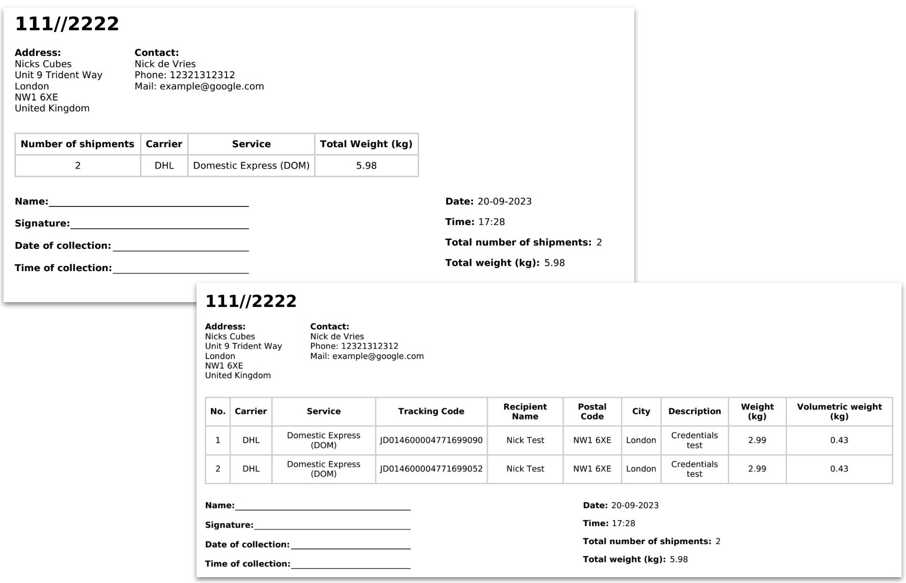The width and height of the screenshot is (906, 583).
Task: Click the Total Weight (kg) table header
Action: [366, 144]
